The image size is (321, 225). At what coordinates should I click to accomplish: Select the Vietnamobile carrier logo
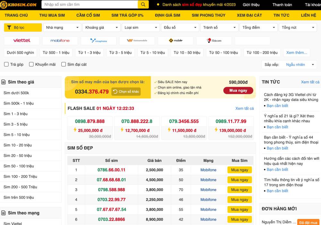pos(137,40)
